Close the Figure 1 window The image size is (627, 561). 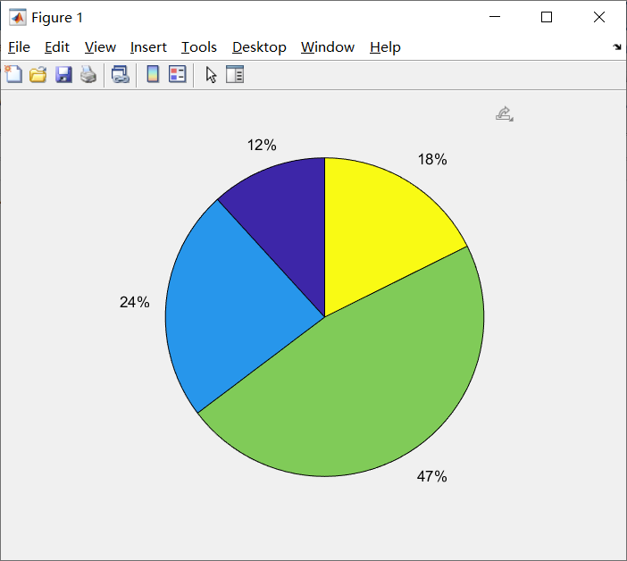[599, 17]
